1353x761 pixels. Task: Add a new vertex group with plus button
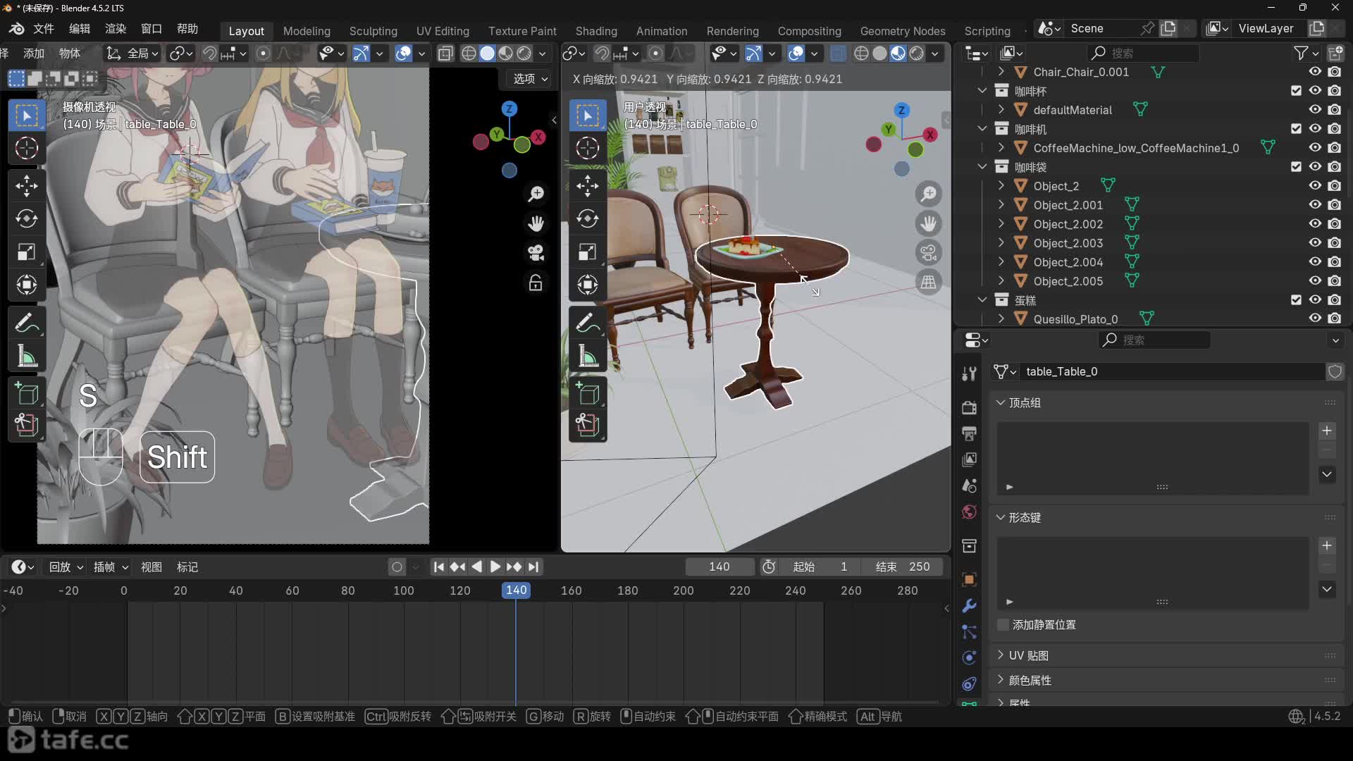point(1327,431)
